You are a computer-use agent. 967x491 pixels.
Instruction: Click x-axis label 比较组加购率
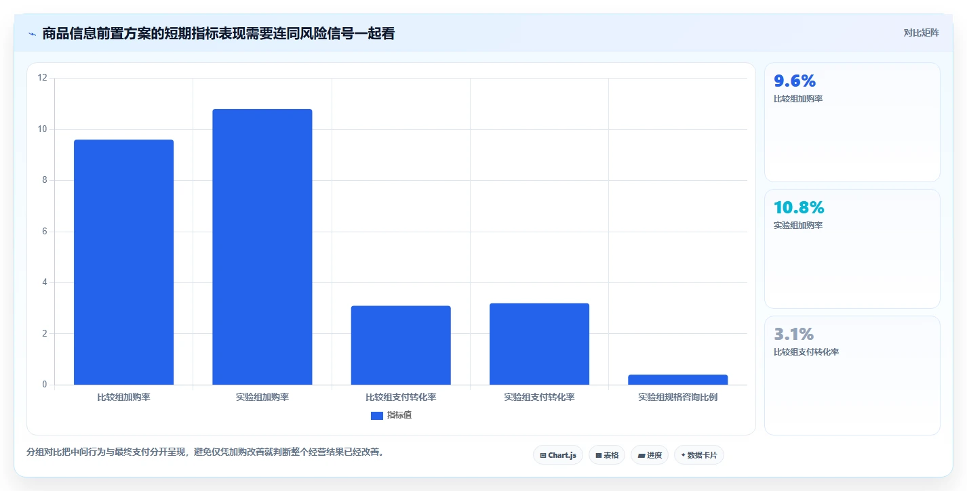pyautogui.click(x=123, y=397)
